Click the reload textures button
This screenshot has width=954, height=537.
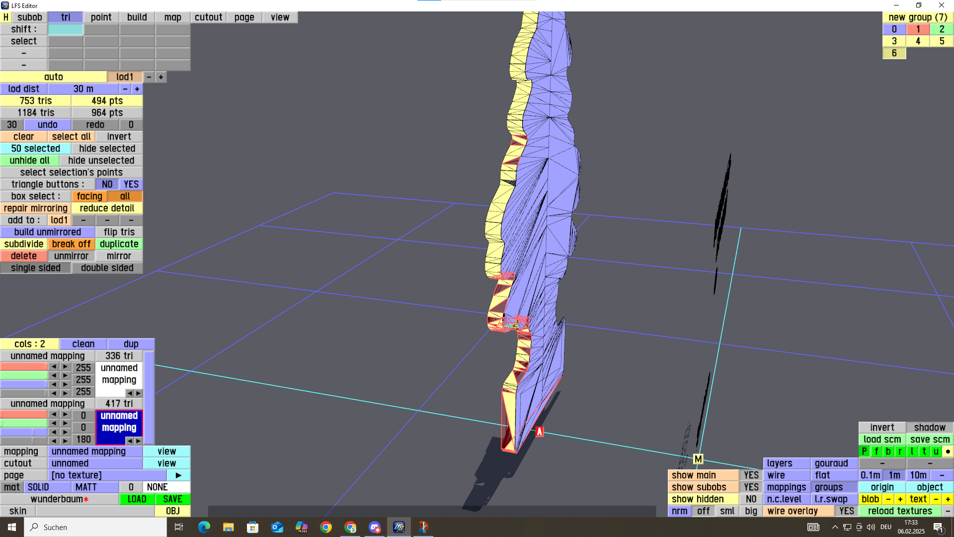click(x=900, y=511)
